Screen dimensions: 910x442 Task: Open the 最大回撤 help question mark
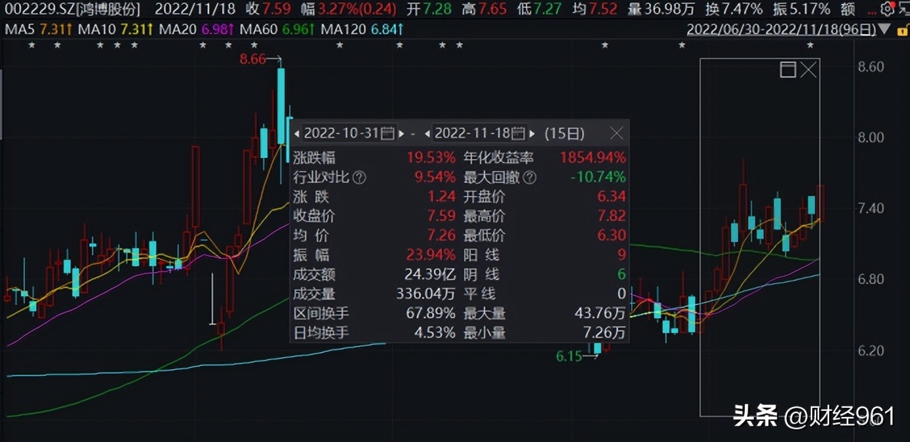[x=529, y=177]
